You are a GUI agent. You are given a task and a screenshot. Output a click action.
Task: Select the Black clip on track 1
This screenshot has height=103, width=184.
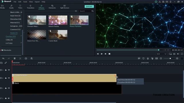click(x=67, y=88)
